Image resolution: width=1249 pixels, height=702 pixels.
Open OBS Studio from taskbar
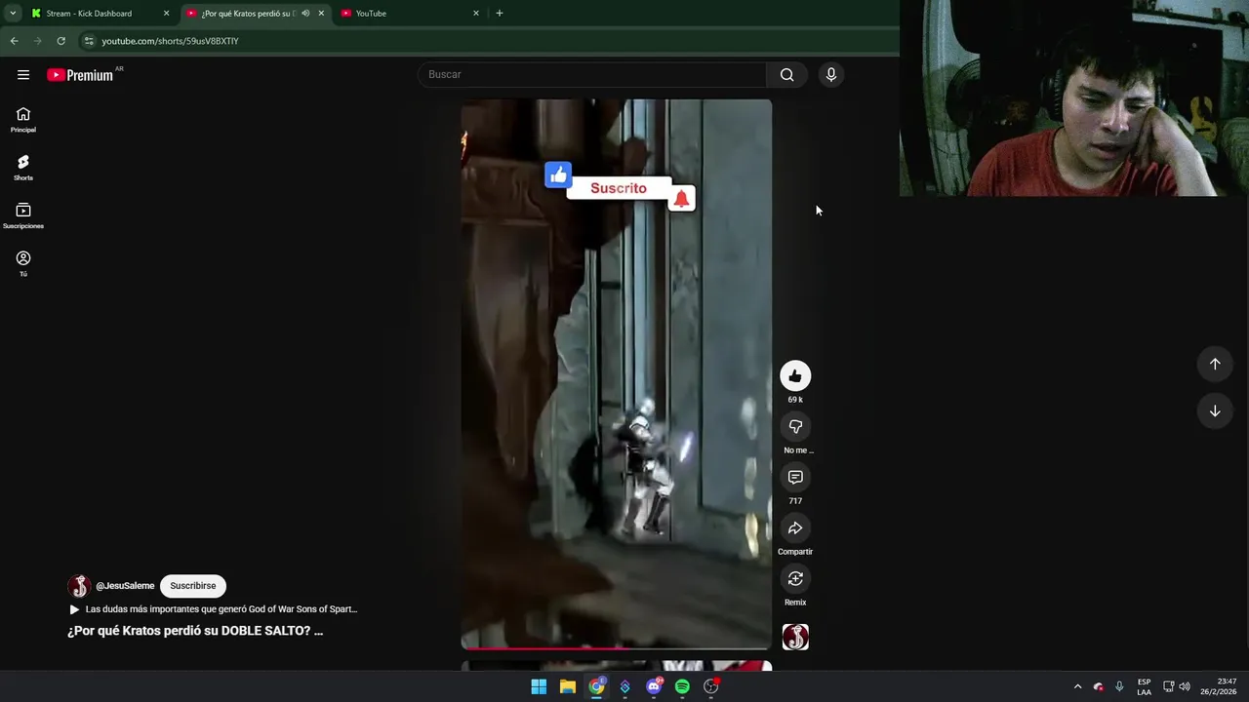(x=711, y=686)
